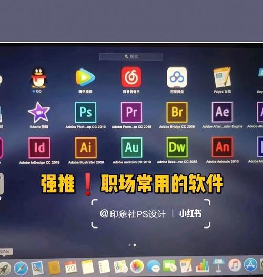263x277 pixels.
Task: Open Keynote podium in Dock
Action: tap(218, 265)
